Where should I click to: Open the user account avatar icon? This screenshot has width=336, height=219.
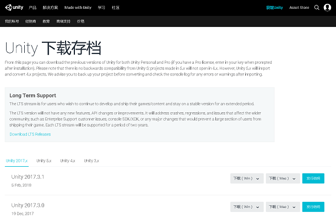pos(327,8)
